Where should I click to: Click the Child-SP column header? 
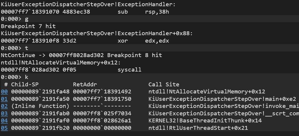pos(25,84)
